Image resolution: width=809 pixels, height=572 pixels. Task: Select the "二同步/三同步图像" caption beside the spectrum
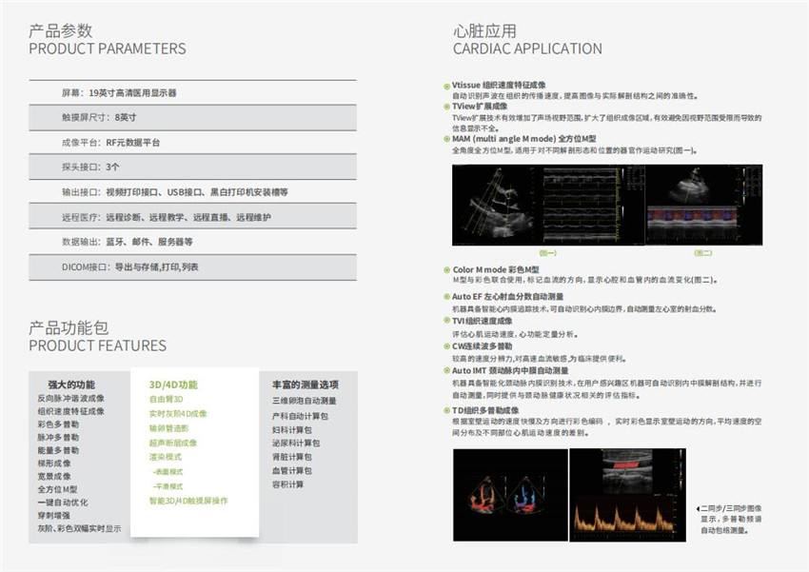(x=730, y=508)
